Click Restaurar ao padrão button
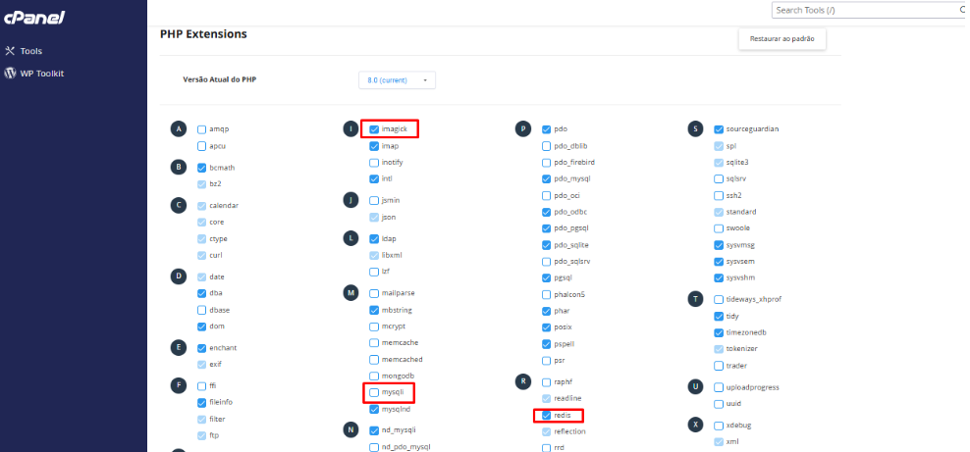This screenshot has width=970, height=452. 781,39
